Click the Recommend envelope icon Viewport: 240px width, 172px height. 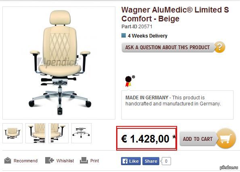[x=8, y=161]
